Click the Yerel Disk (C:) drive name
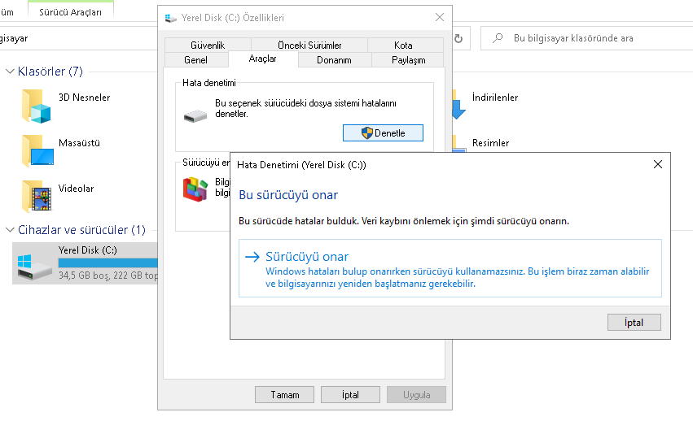 [87, 250]
